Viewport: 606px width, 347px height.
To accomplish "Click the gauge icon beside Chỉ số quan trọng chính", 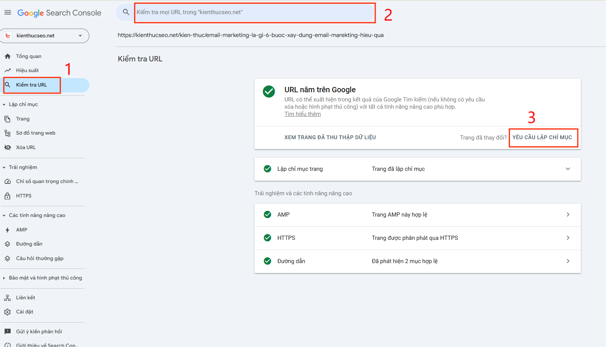I will pyautogui.click(x=8, y=182).
